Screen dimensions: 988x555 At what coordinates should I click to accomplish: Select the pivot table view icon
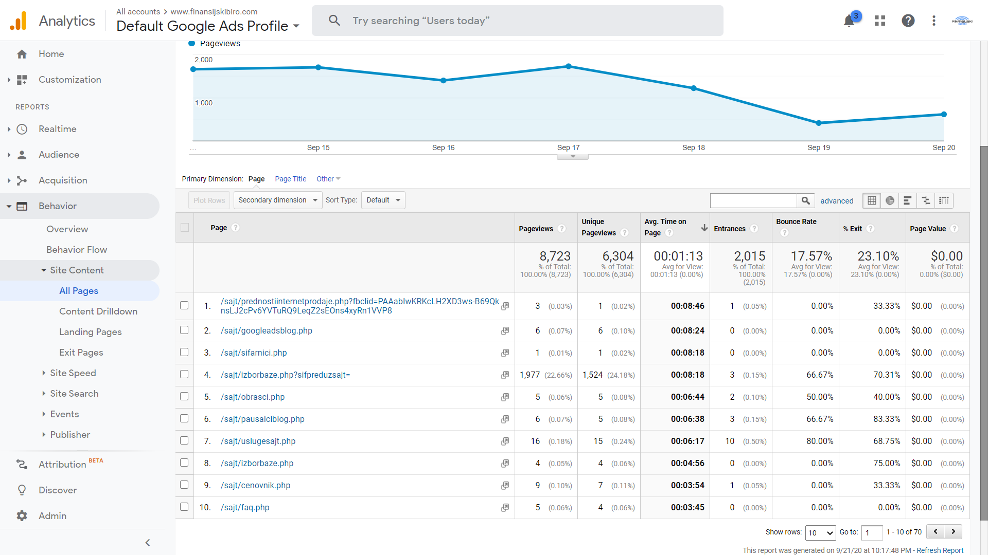pyautogui.click(x=944, y=200)
